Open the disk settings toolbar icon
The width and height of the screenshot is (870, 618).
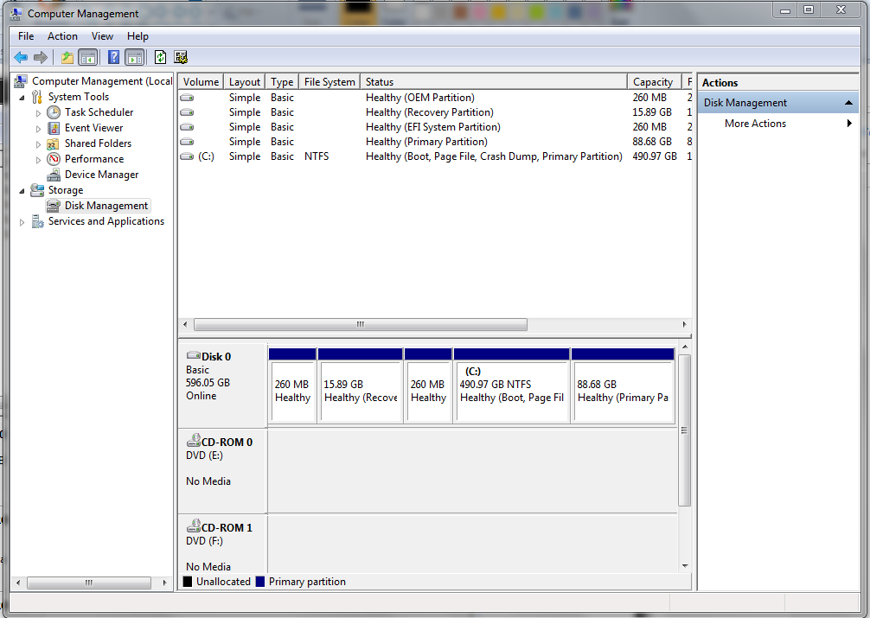tap(181, 57)
